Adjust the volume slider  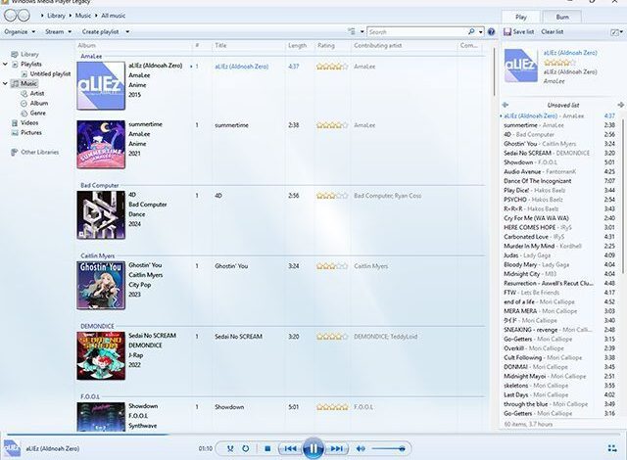point(388,449)
